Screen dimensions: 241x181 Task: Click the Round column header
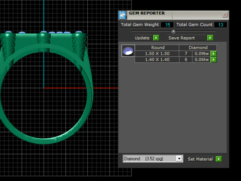pyautogui.click(x=157, y=48)
